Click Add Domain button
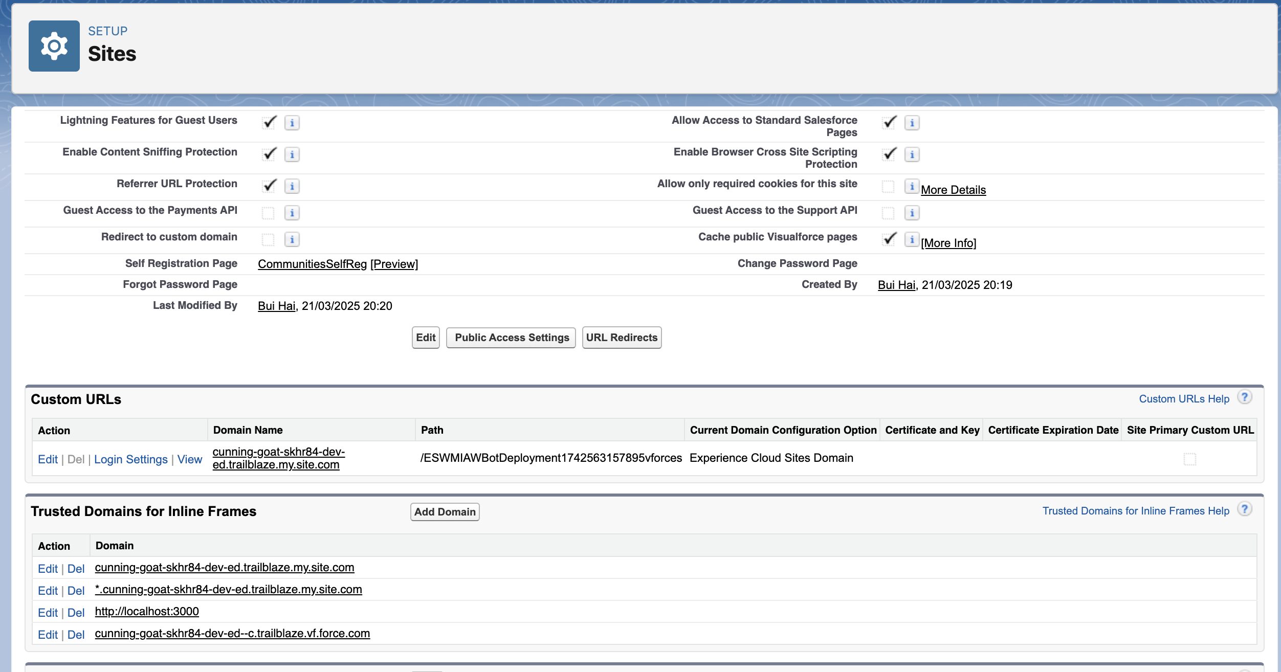 click(445, 512)
